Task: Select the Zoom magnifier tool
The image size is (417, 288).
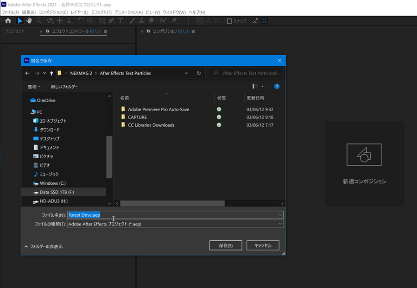Action: (x=38, y=21)
